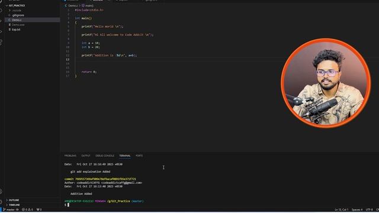Open the .gitignore file

[18, 15]
